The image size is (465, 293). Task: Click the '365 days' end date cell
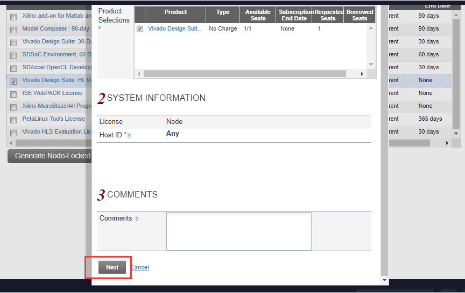pos(430,119)
